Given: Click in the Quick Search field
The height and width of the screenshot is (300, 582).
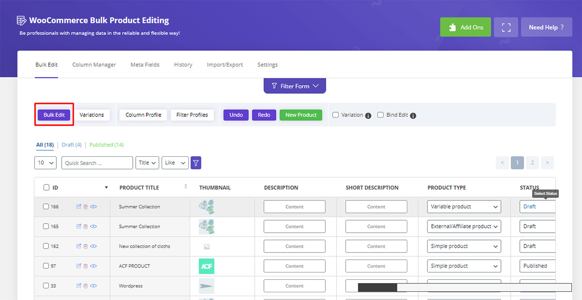Looking at the screenshot, I should point(97,163).
